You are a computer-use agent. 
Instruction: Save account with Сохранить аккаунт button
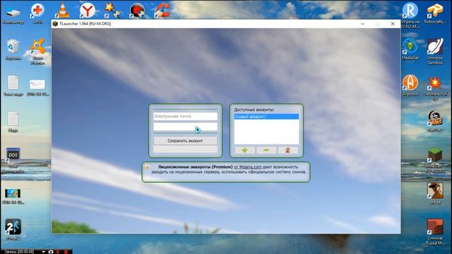pyautogui.click(x=185, y=141)
